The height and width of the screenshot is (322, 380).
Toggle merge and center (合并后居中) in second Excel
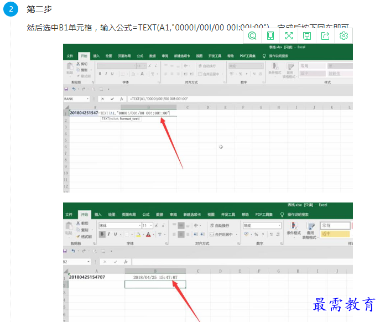(221, 234)
